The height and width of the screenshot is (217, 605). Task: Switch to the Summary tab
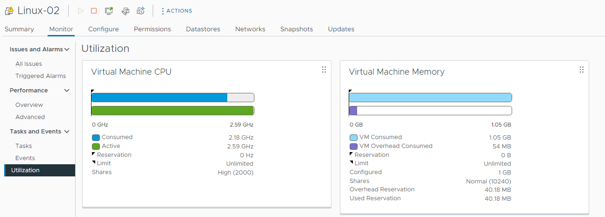(x=19, y=29)
